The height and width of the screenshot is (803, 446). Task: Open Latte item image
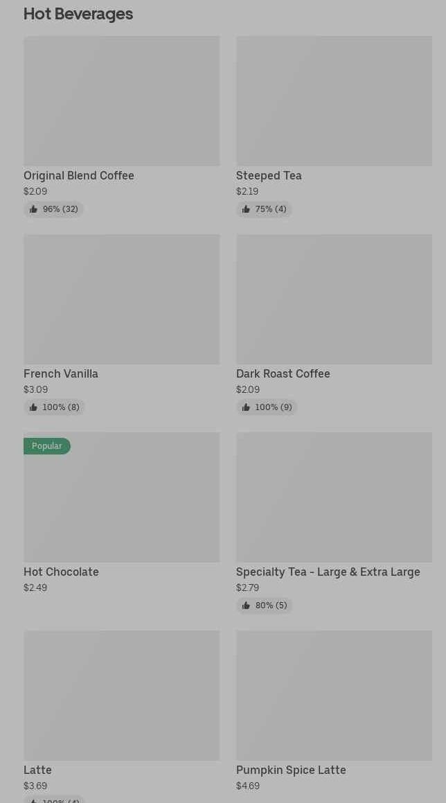[121, 696]
